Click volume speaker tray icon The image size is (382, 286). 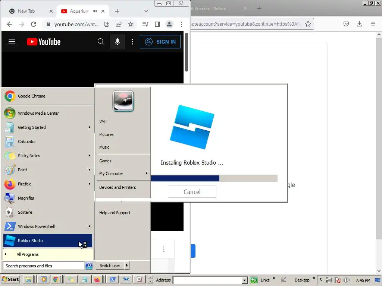coord(346,280)
